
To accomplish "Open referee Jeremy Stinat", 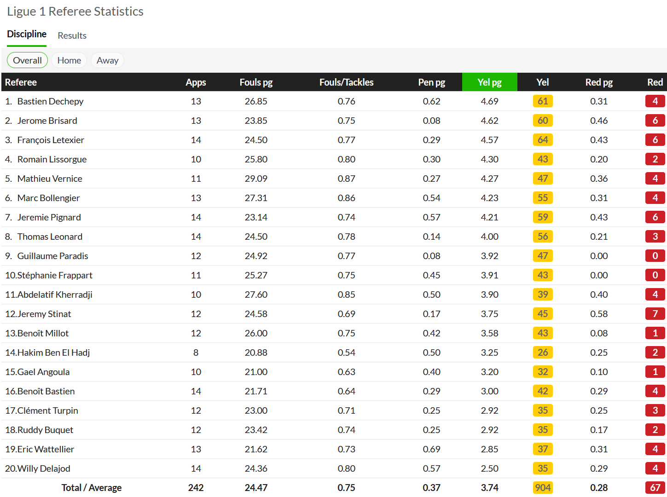I will [x=44, y=314].
